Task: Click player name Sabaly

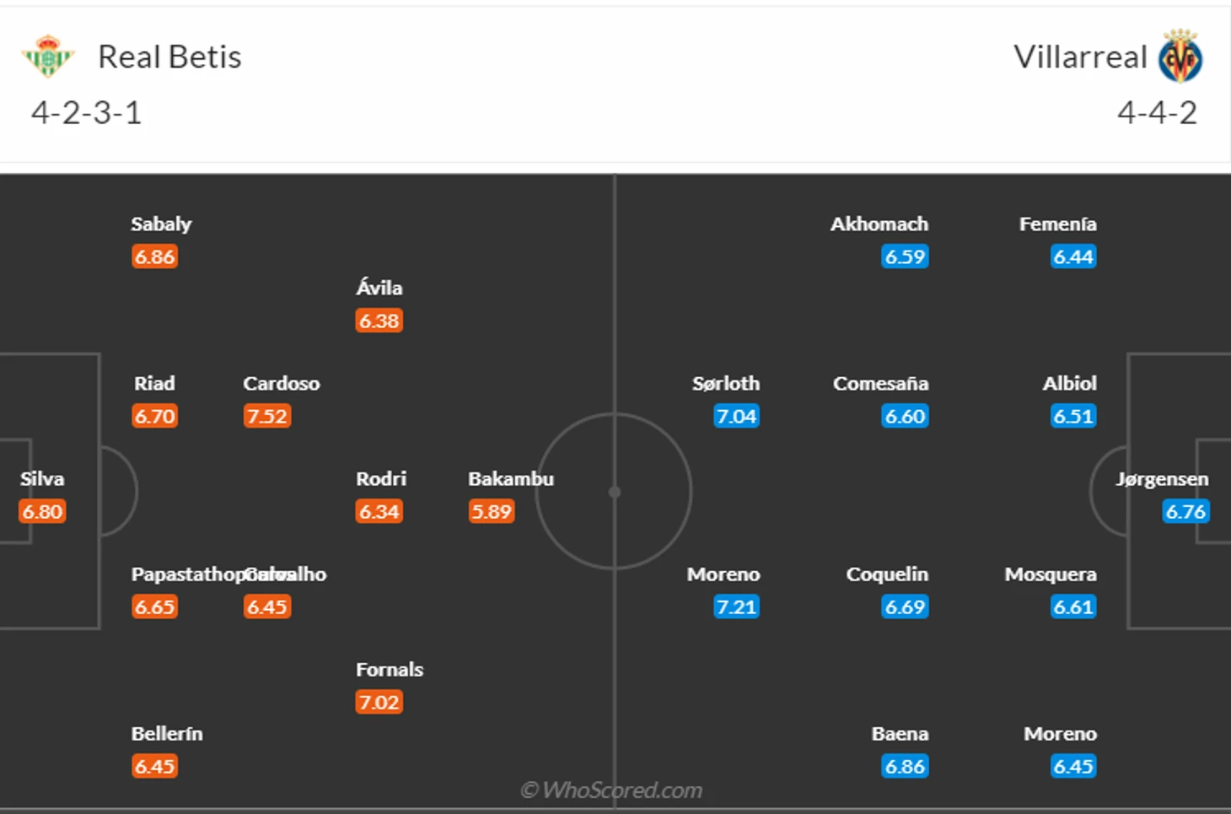Action: point(161,224)
